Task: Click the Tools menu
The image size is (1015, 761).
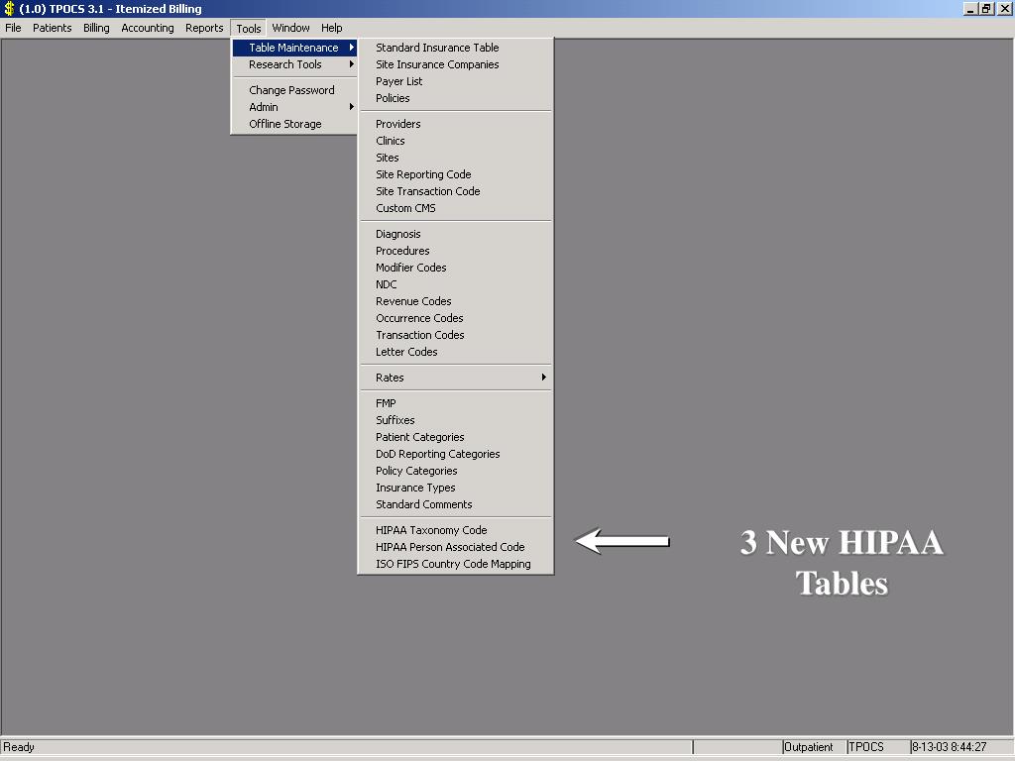Action: [x=249, y=28]
